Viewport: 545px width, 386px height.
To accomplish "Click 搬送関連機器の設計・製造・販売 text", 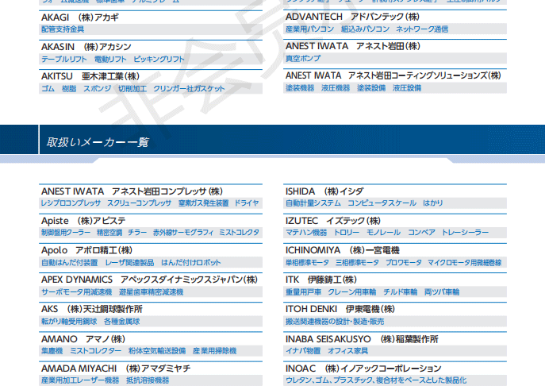I will [335, 321].
